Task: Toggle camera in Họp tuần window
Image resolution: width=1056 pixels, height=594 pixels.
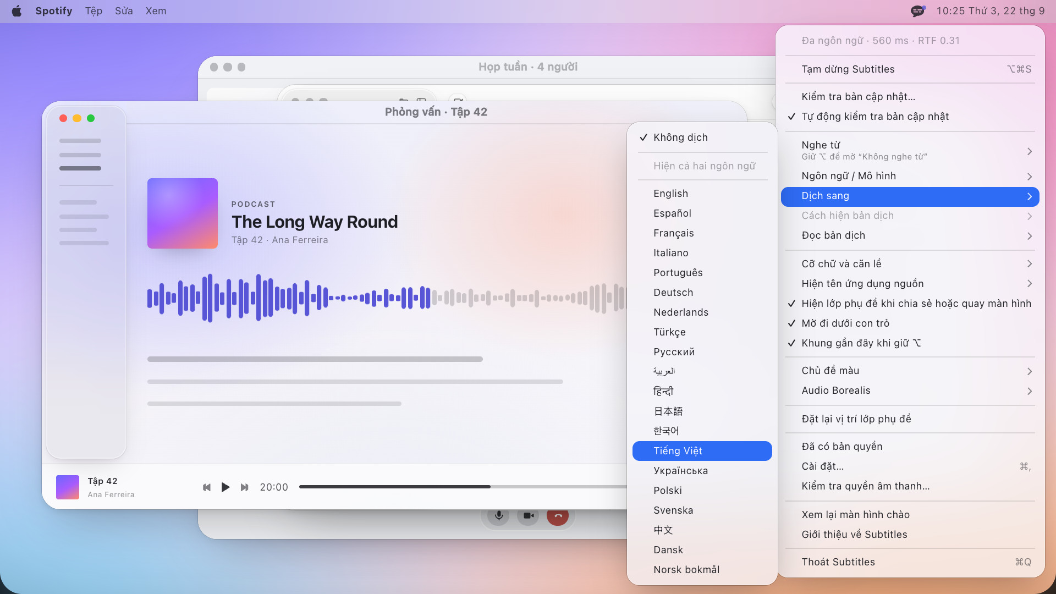Action: click(528, 516)
